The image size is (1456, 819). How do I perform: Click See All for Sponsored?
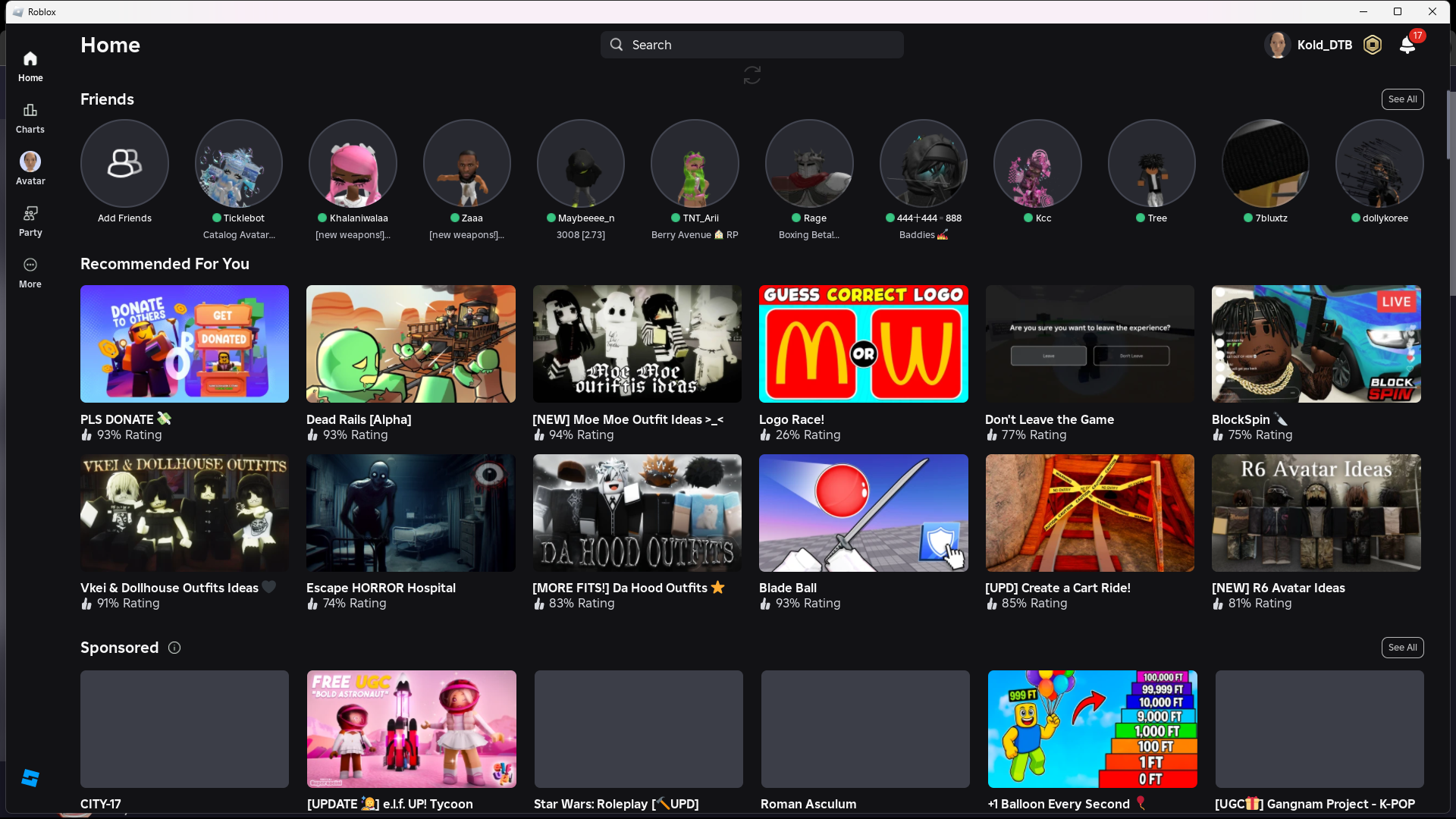coord(1402,648)
